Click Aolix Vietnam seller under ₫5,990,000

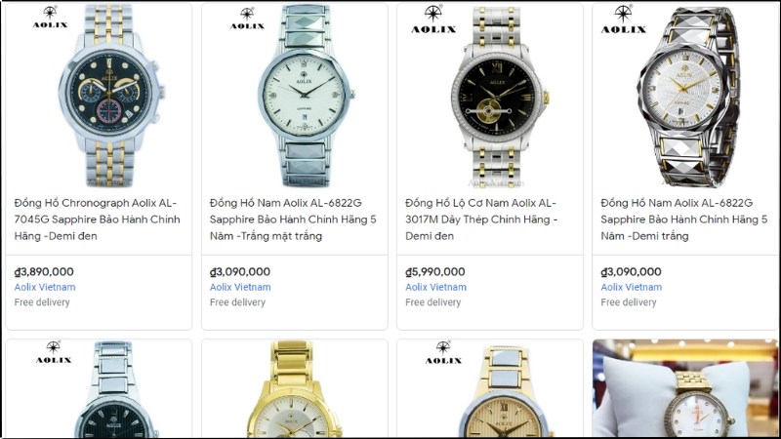pyautogui.click(x=435, y=287)
